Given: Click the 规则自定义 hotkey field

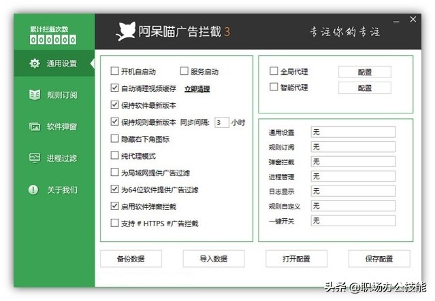Looking at the screenshot, I should tap(353, 206).
